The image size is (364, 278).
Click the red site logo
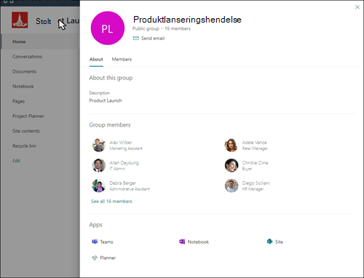pyautogui.click(x=20, y=20)
